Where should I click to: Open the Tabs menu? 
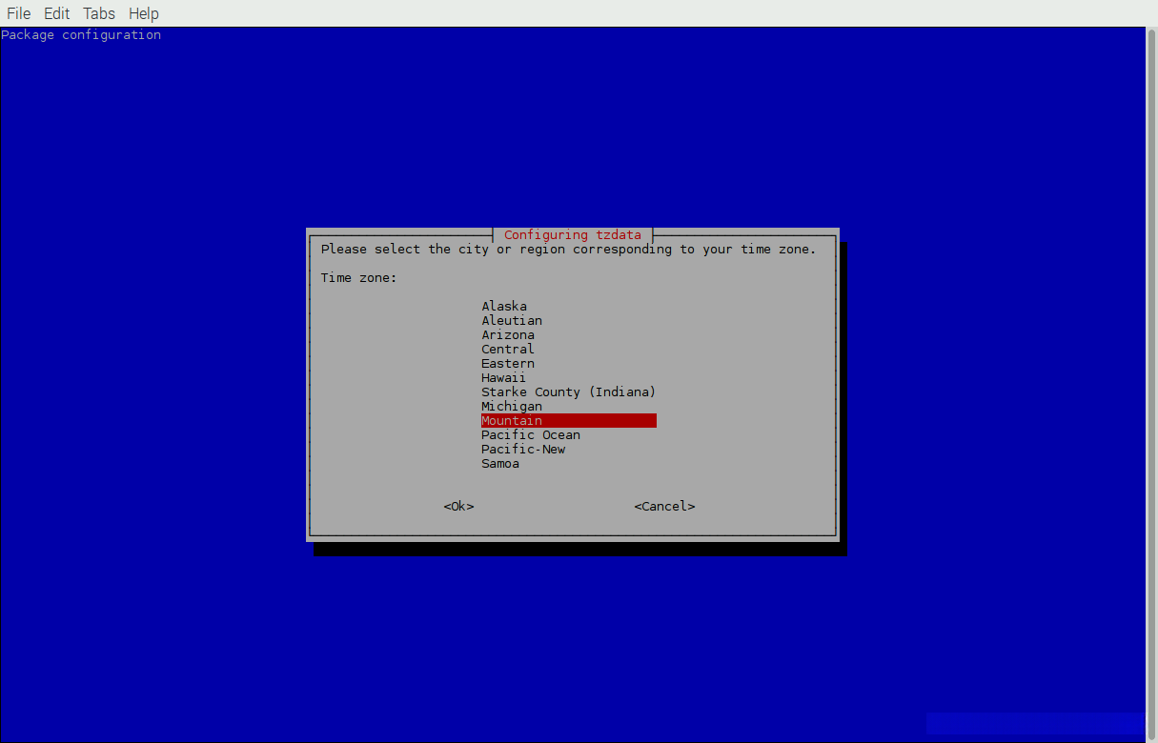(99, 13)
